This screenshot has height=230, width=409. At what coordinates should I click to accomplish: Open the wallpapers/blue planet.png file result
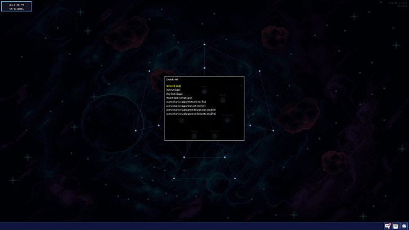coord(190,110)
